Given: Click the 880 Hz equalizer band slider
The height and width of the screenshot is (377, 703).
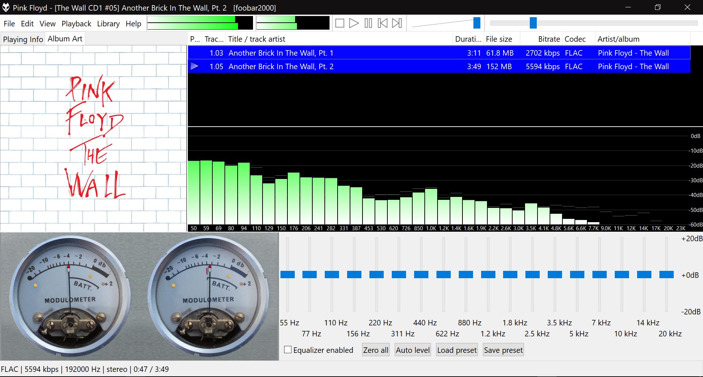Looking at the screenshot, I should (466, 275).
